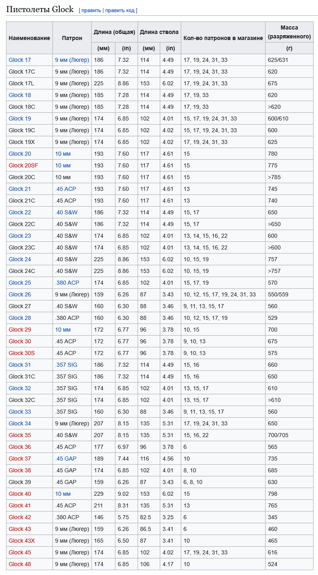Click the 'Длина (общая)' header
This screenshot has height=575, width=318.
[x=115, y=32]
